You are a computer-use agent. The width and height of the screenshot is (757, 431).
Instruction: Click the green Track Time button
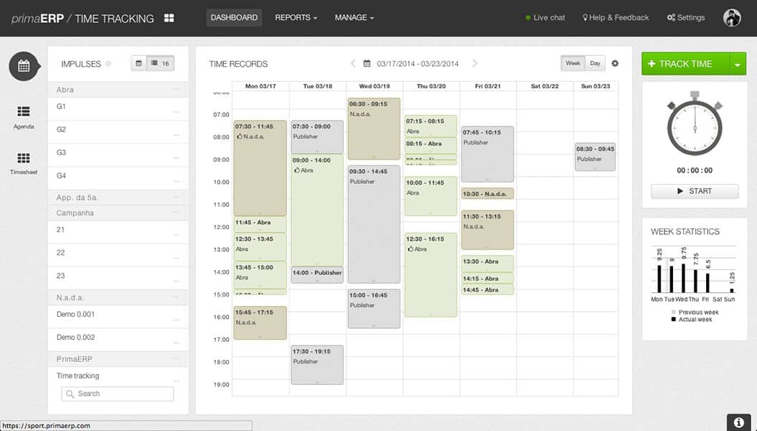(685, 64)
